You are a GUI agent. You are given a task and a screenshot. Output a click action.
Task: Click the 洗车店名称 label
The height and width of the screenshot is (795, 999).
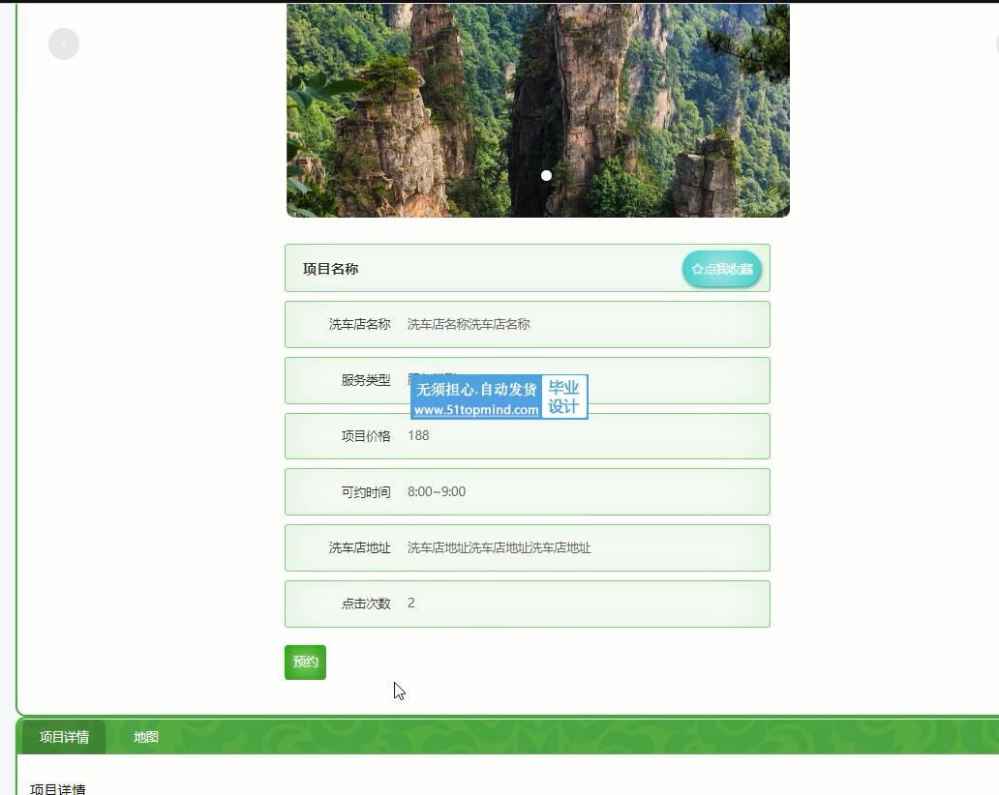[x=359, y=324]
